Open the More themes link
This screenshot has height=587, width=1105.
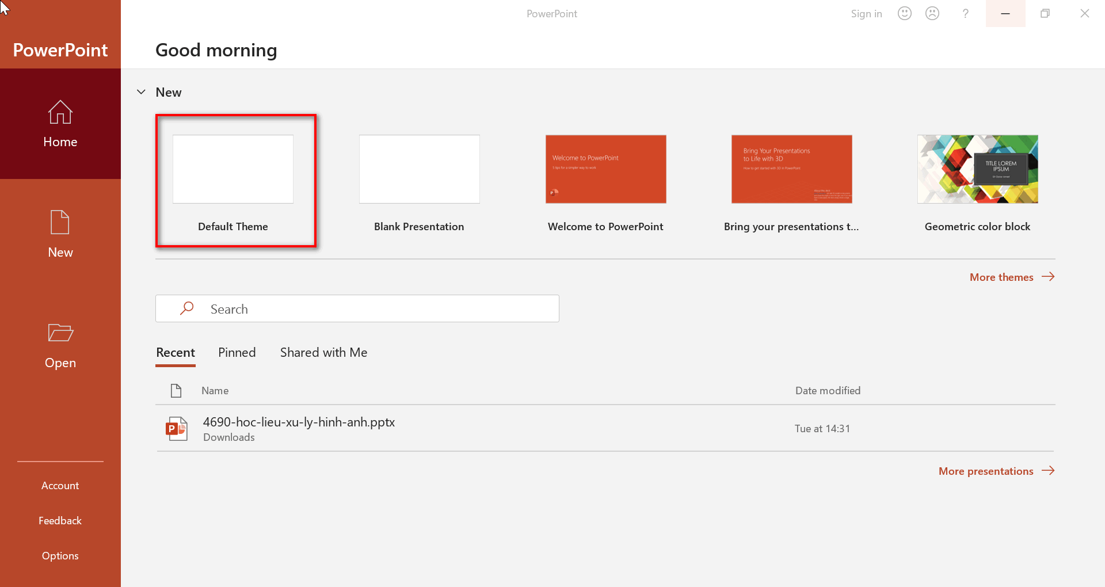coord(1001,277)
